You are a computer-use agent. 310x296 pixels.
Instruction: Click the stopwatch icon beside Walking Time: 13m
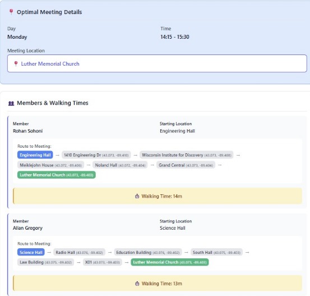pyautogui.click(x=137, y=284)
